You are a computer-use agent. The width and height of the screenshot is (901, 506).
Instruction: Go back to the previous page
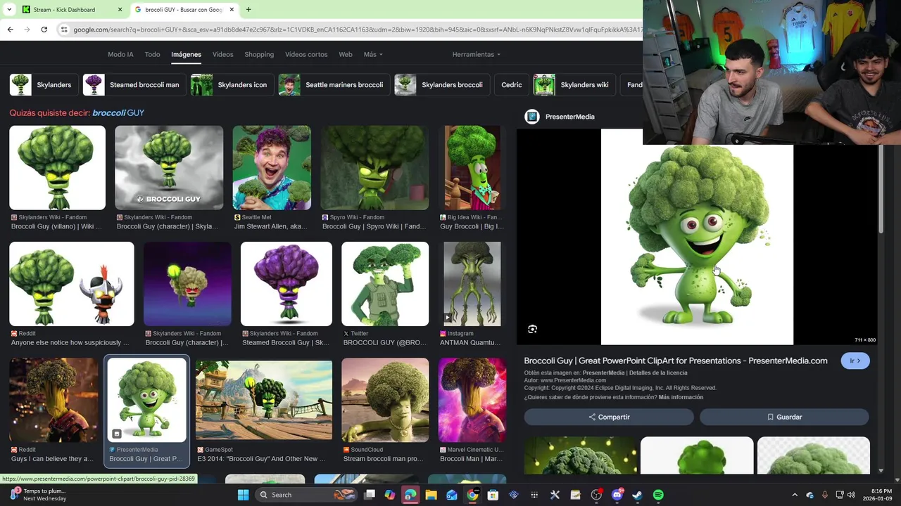tap(10, 30)
